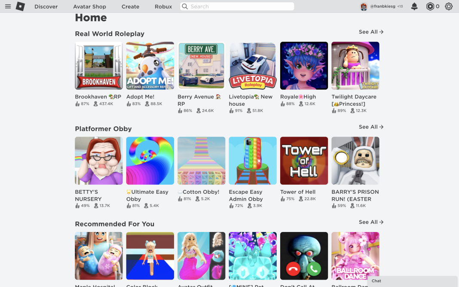The width and height of the screenshot is (459, 287).
Task: Click the Roblox logo icon
Action: pyautogui.click(x=20, y=6)
